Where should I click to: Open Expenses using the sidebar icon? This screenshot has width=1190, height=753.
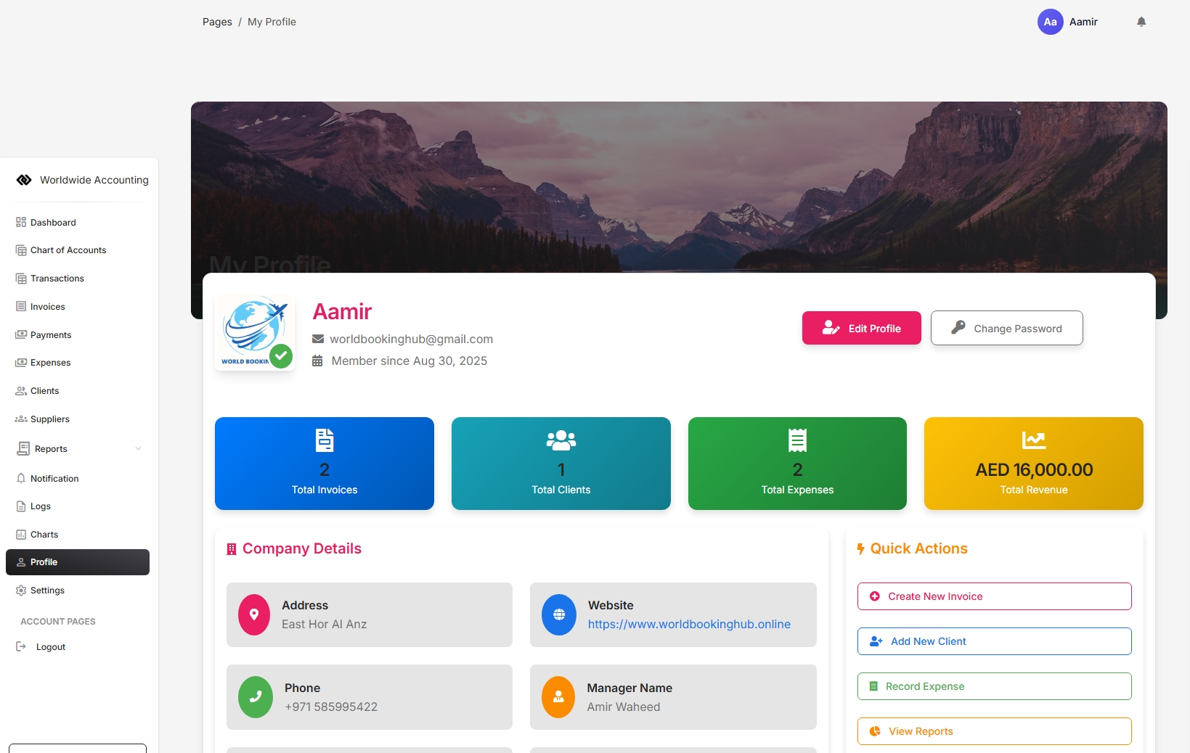tap(20, 363)
